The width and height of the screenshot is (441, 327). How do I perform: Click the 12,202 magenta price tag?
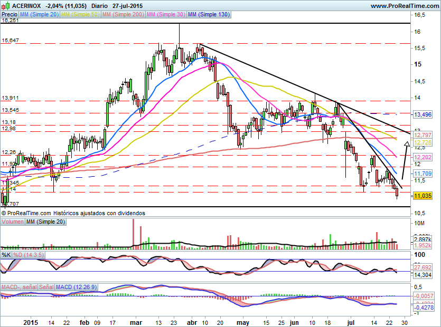click(423, 157)
